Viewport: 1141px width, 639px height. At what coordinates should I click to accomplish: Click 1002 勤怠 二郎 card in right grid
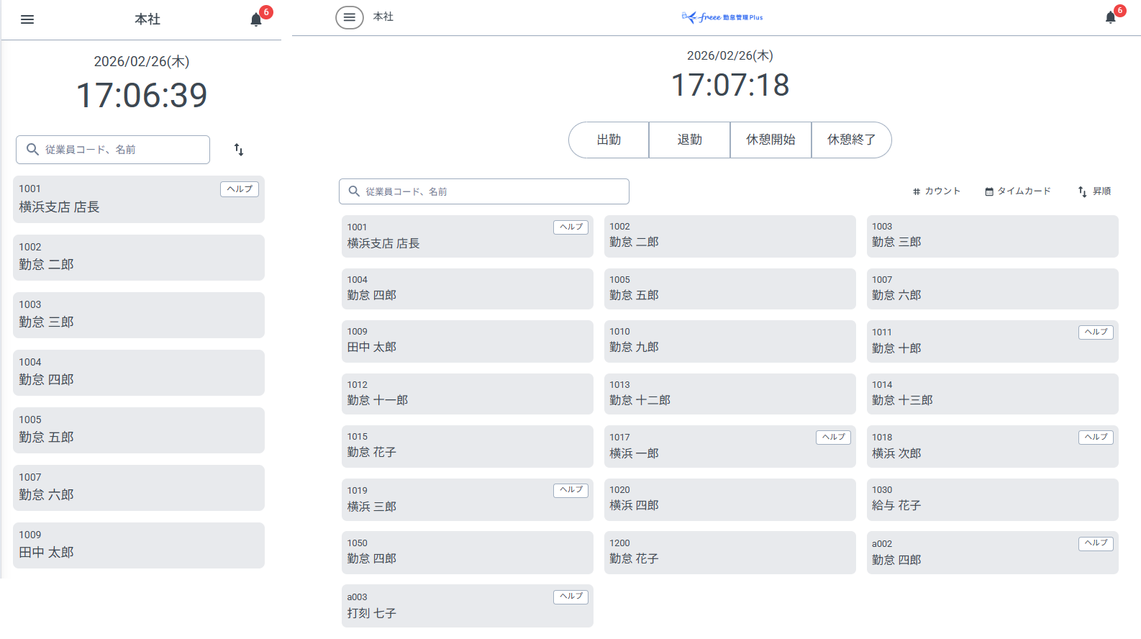click(730, 237)
